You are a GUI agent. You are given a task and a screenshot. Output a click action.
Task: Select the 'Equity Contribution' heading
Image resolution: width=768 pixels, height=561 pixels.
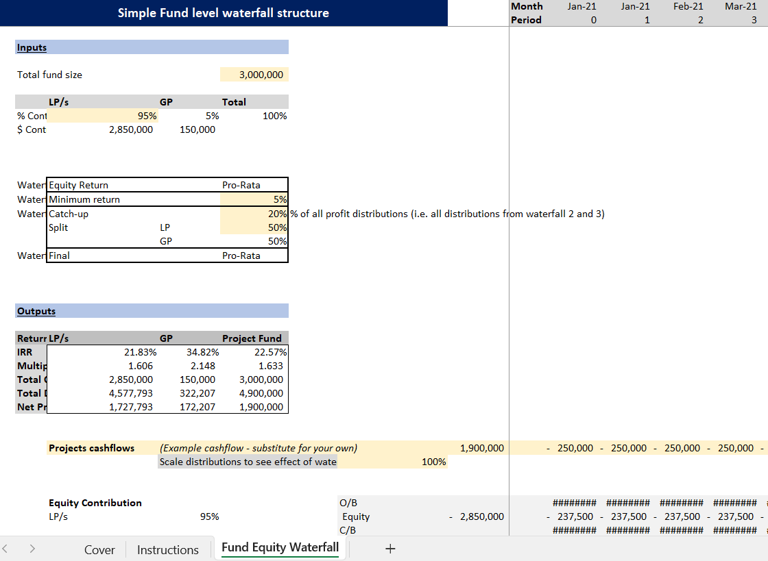(x=95, y=503)
